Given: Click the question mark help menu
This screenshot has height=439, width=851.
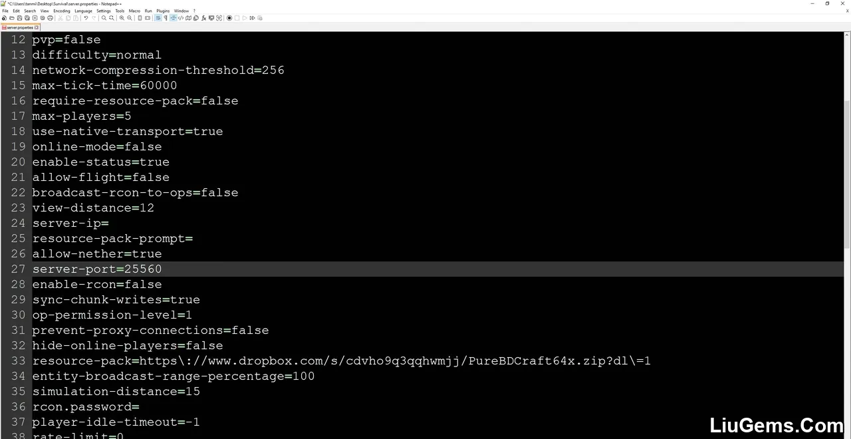Looking at the screenshot, I should pos(194,11).
